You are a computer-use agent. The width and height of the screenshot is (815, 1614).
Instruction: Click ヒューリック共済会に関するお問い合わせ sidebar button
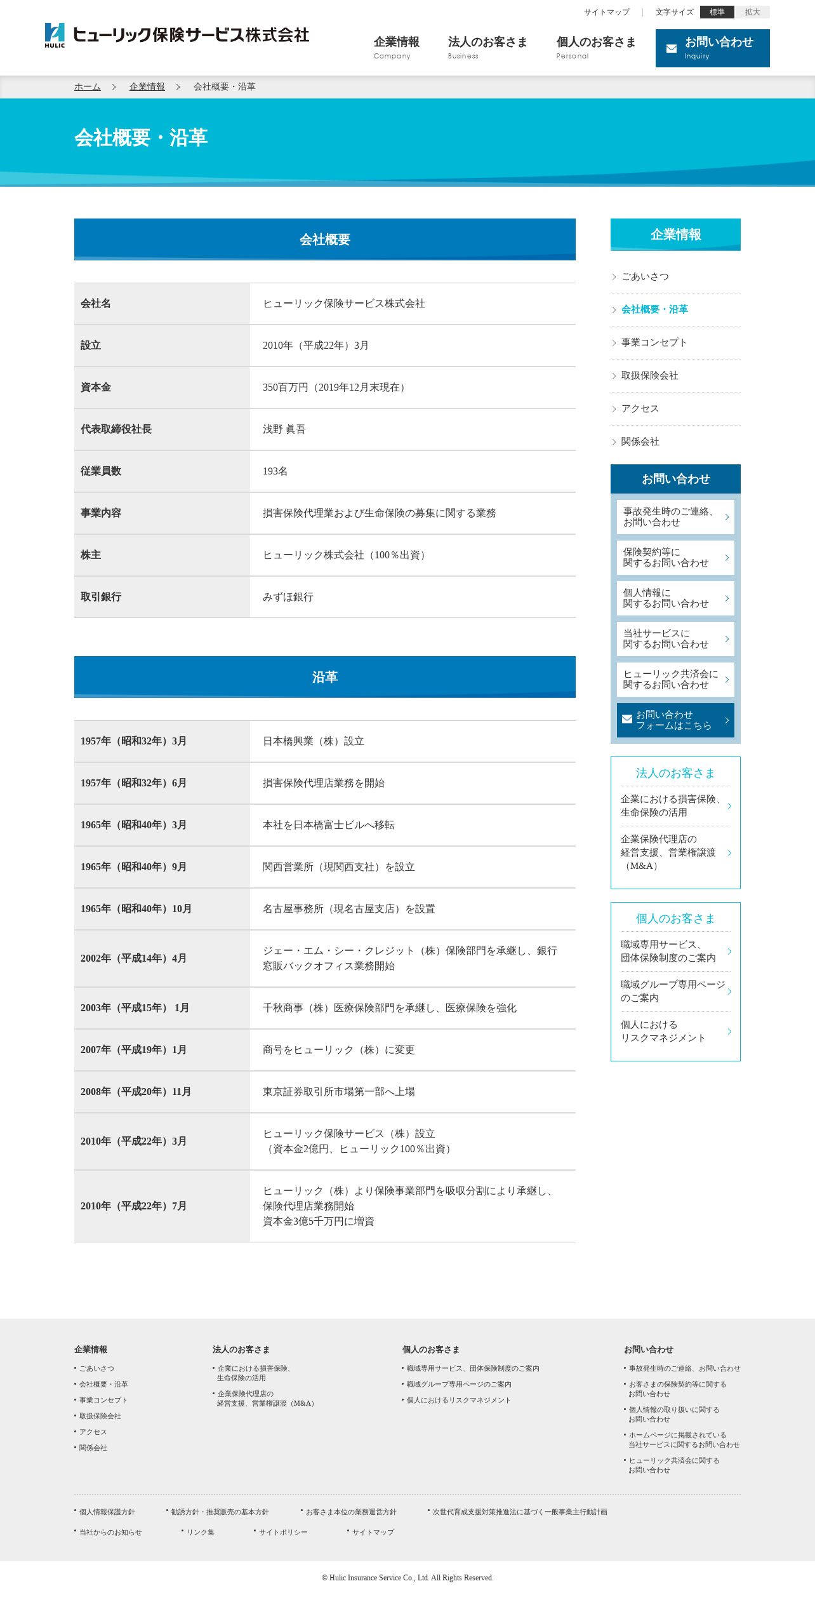[675, 680]
